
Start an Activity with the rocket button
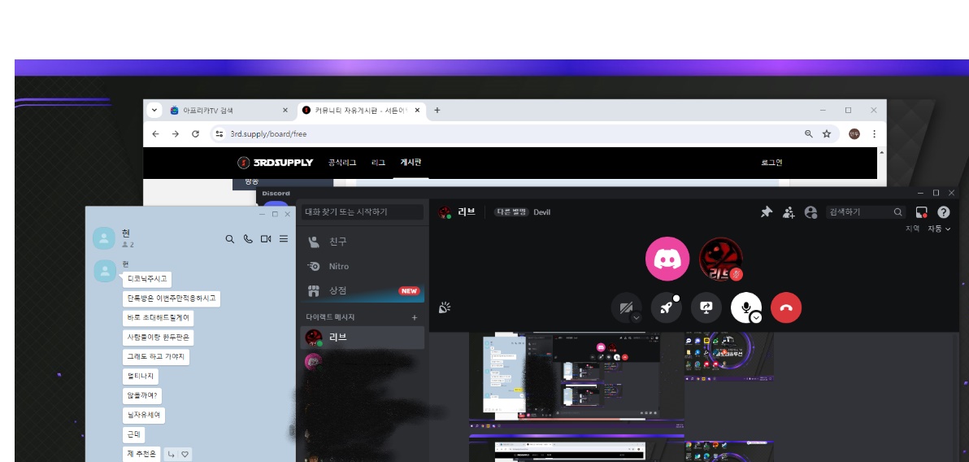tap(666, 307)
